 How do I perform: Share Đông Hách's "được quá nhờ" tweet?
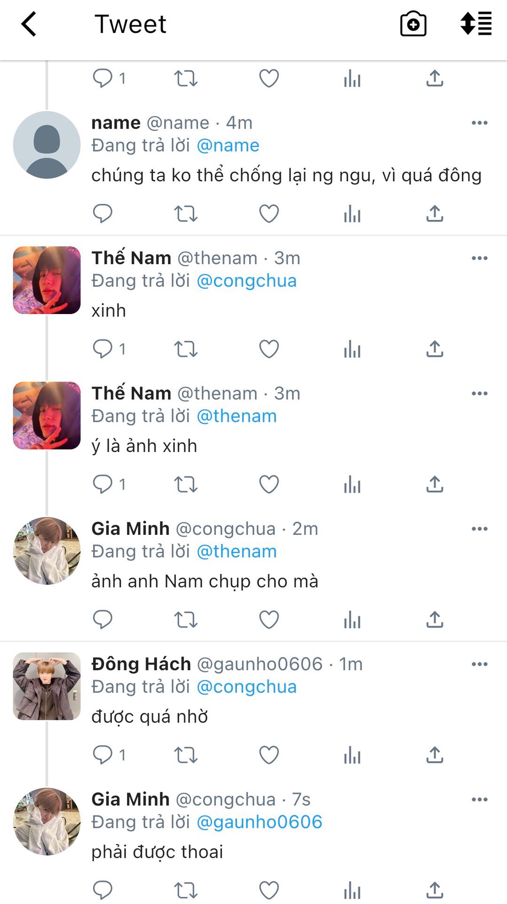[435, 755]
